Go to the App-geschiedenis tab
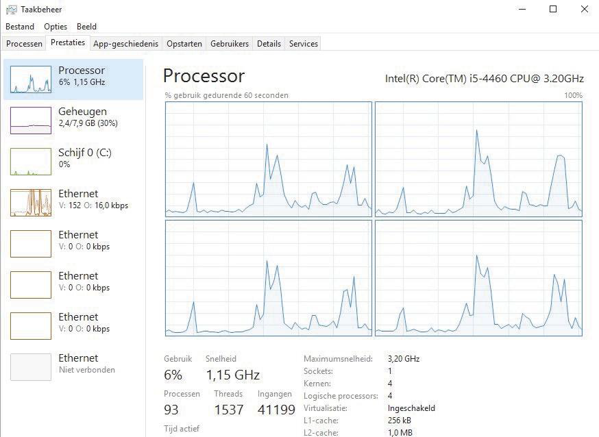Screen dimensions: 599x437 coord(125,44)
